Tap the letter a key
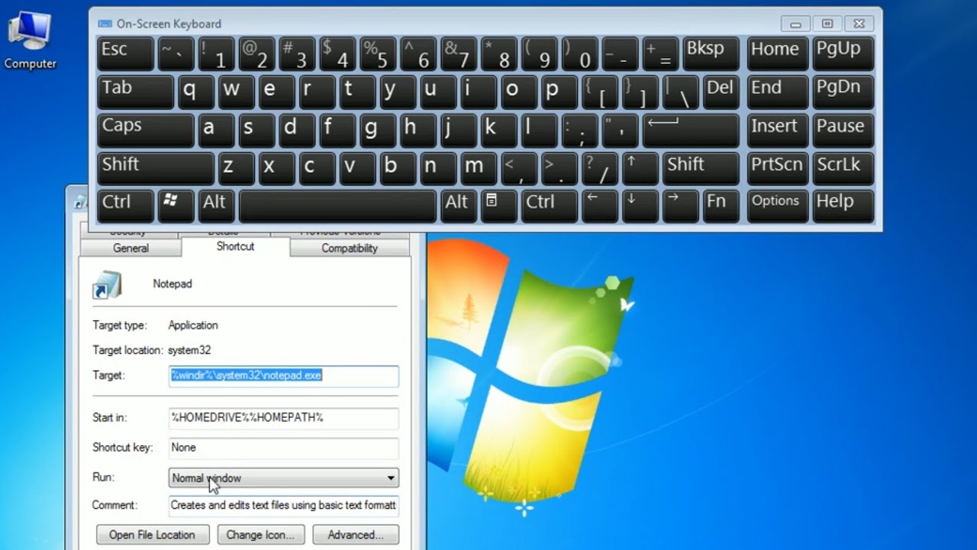This screenshot has width=977, height=550. [217, 130]
